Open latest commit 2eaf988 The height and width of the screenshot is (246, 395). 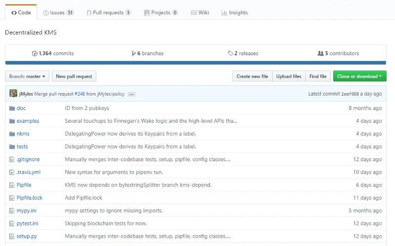pyautogui.click(x=350, y=94)
